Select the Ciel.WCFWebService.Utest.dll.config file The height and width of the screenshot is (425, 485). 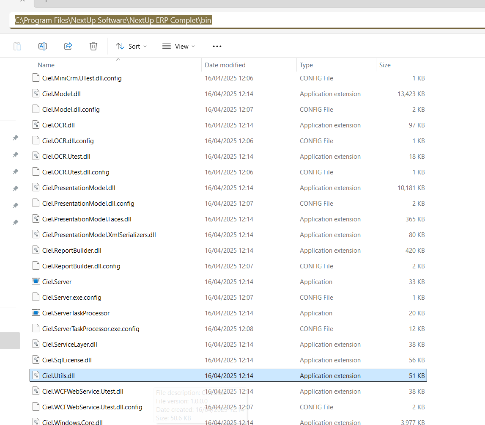coord(92,407)
